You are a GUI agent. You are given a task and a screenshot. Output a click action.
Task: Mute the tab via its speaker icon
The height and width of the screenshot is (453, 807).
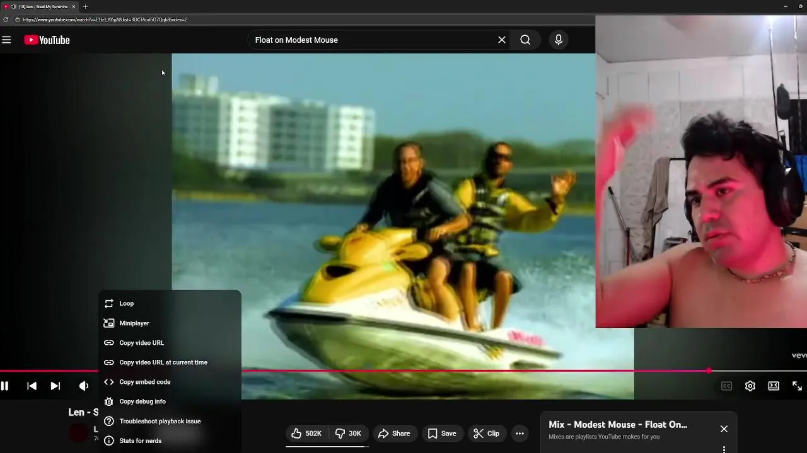pyautogui.click(x=13, y=6)
